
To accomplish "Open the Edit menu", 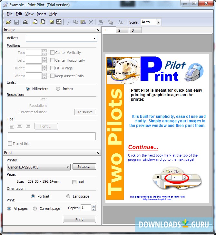I will (x=19, y=14).
